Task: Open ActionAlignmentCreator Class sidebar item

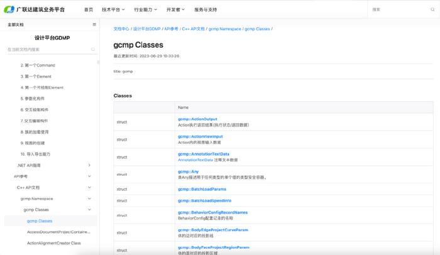Action: click(54, 243)
